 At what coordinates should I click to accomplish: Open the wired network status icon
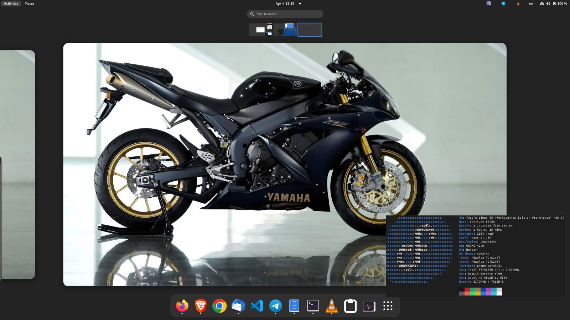[x=542, y=4]
